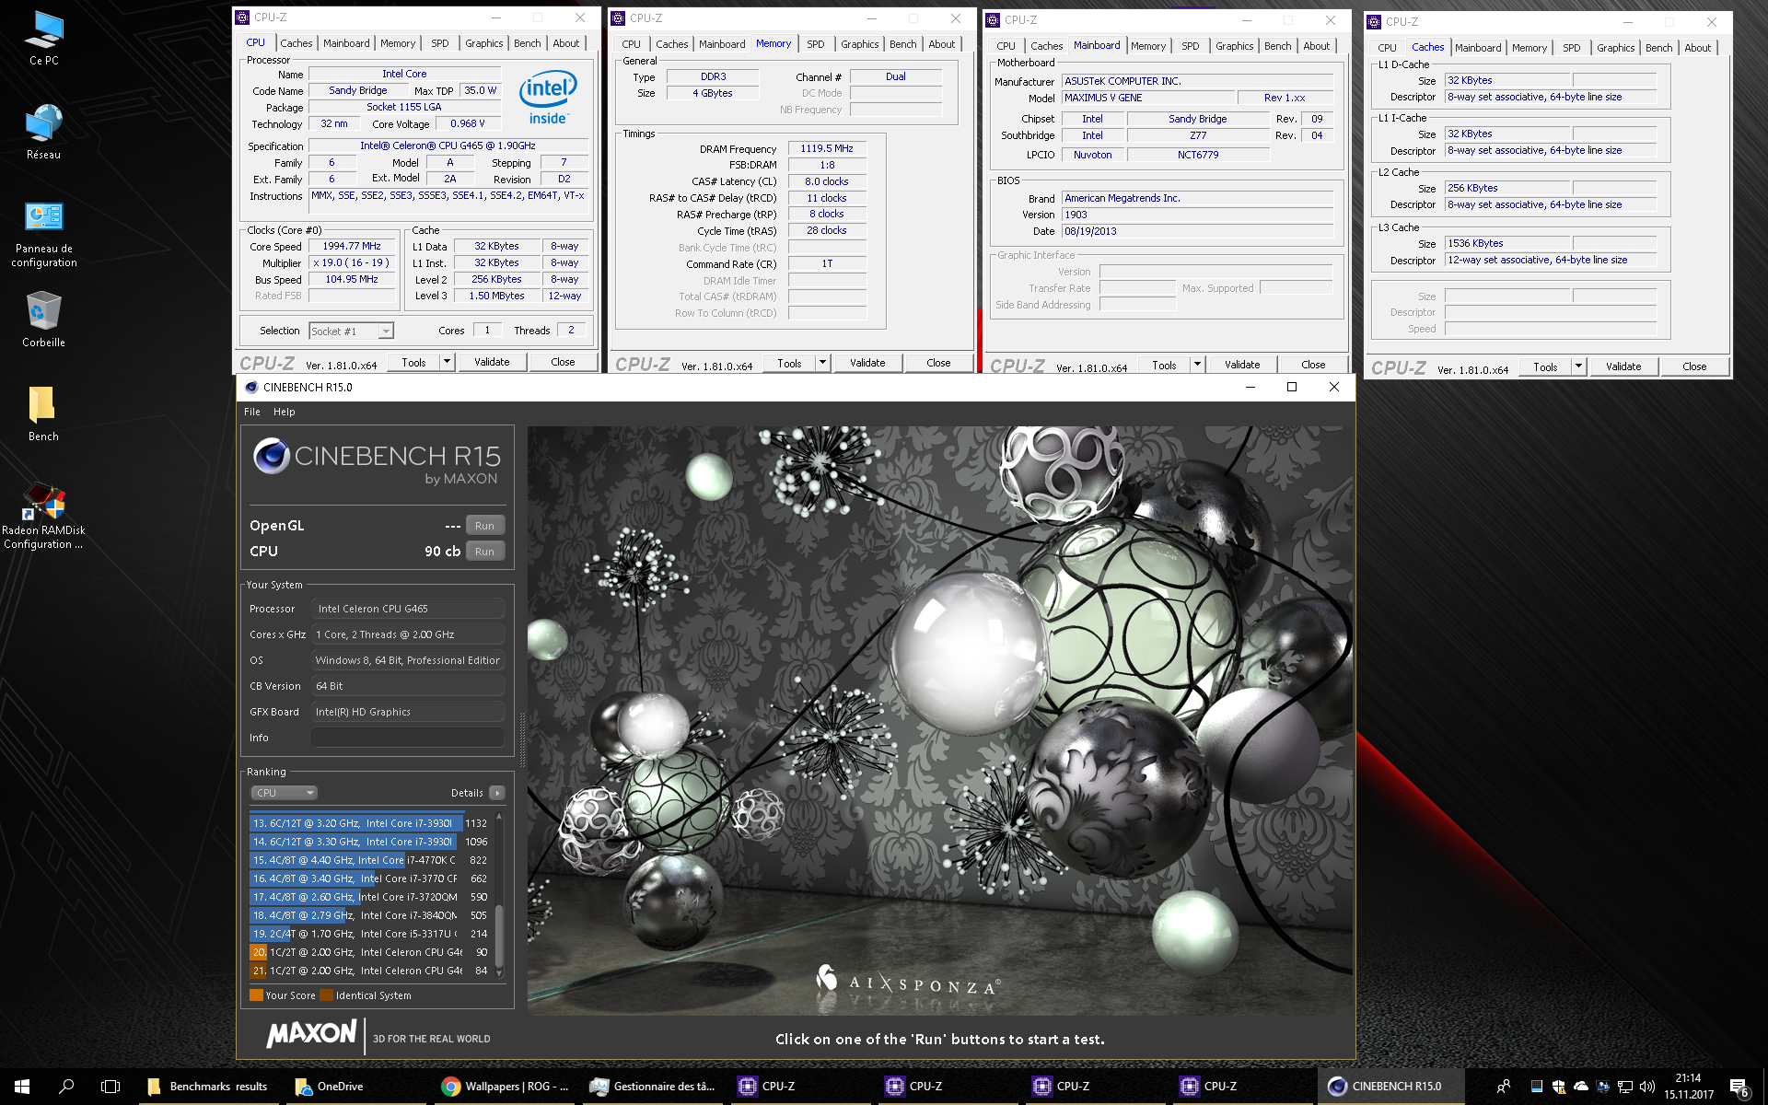Open the Socket #1 selection dropdown
The width and height of the screenshot is (1768, 1105).
point(352,331)
